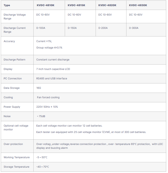Select the Constant current discharge value
Screen dimensions: 168x173
pos(53,59)
